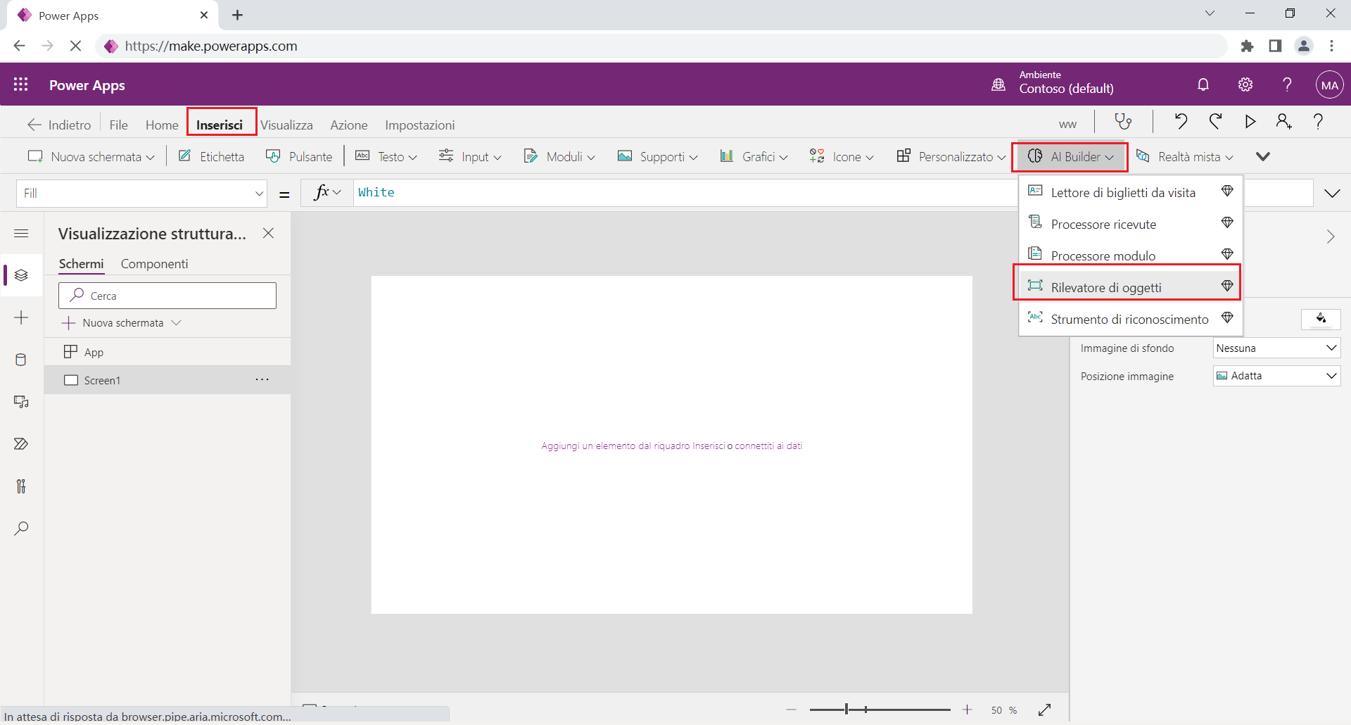The height and width of the screenshot is (725, 1351).
Task: Click the Pulsante toolbar button
Action: tap(299, 156)
